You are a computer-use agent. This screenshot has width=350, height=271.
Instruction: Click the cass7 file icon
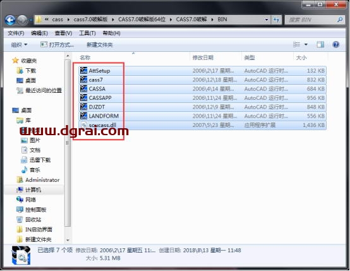[x=83, y=80]
